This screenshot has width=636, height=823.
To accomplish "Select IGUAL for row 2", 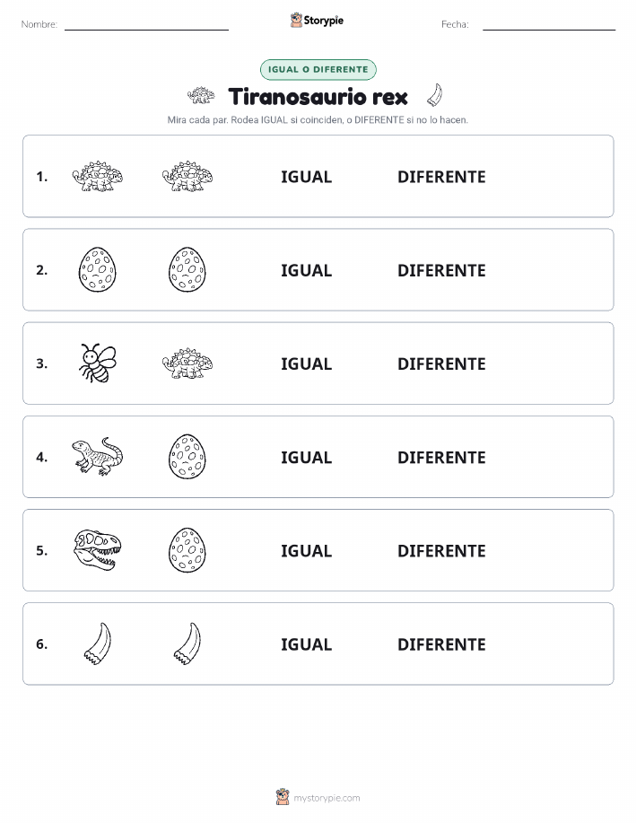I will (307, 270).
